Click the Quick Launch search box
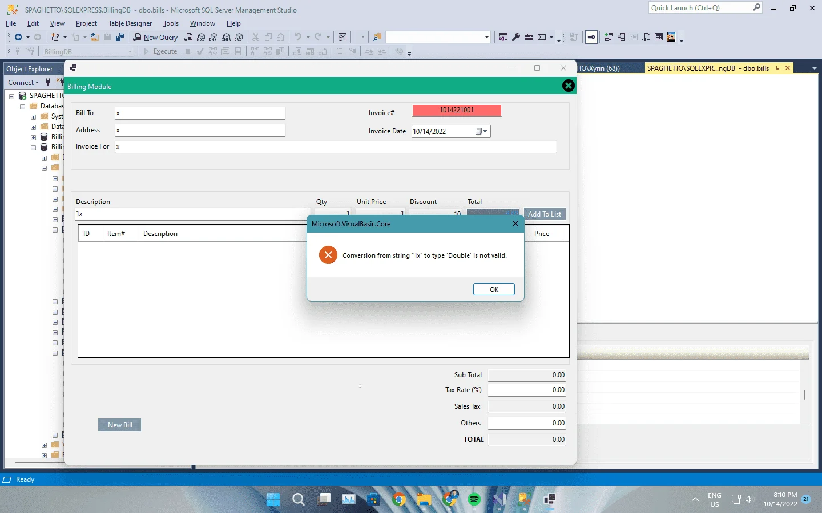The image size is (822, 513). (706, 8)
